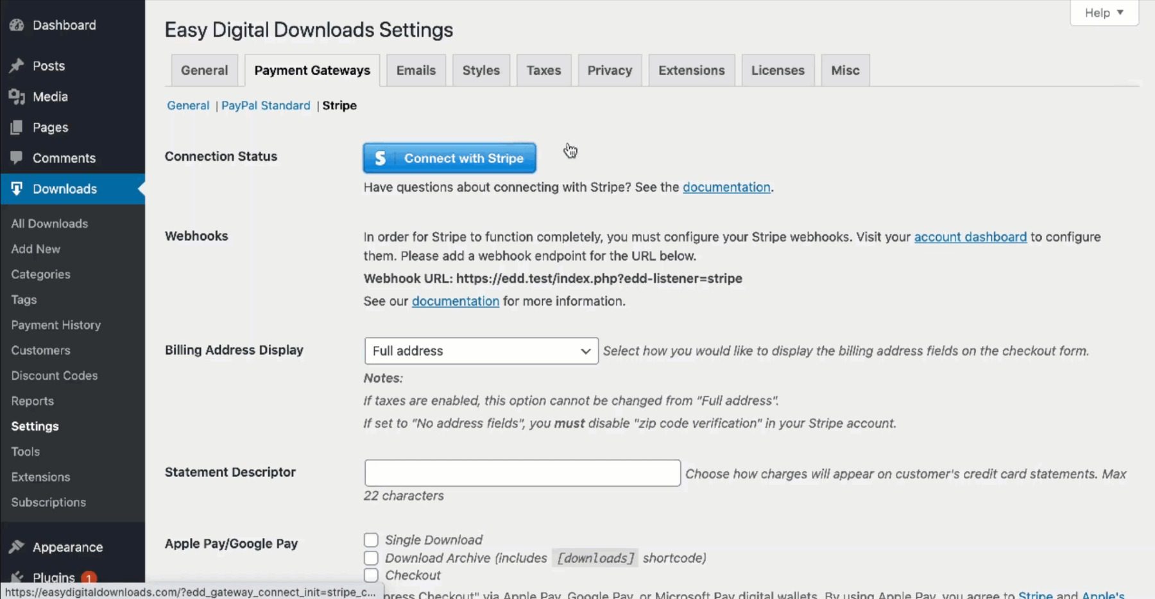Image resolution: width=1155 pixels, height=599 pixels.
Task: Open Media library via its camera icon
Action: [x=16, y=96]
